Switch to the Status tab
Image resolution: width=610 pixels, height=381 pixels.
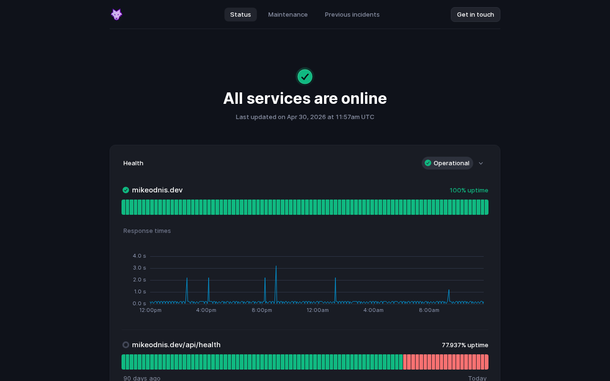tap(241, 14)
